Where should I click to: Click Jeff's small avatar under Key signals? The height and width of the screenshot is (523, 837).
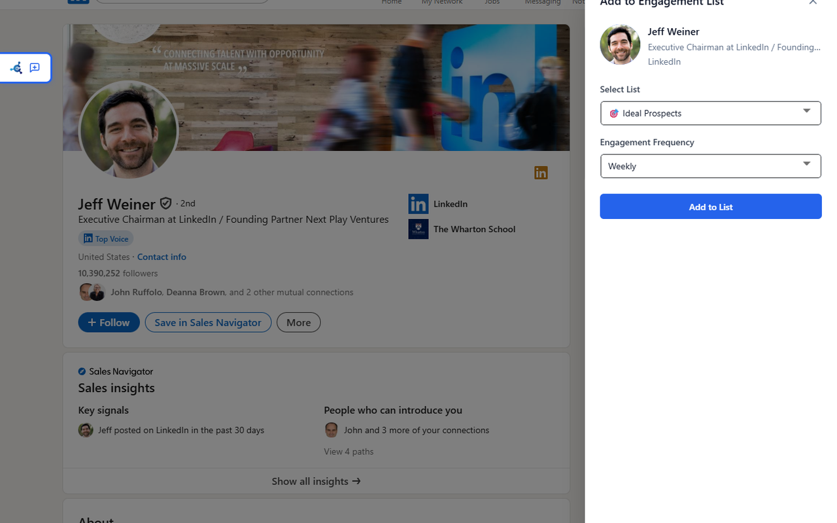(x=86, y=430)
